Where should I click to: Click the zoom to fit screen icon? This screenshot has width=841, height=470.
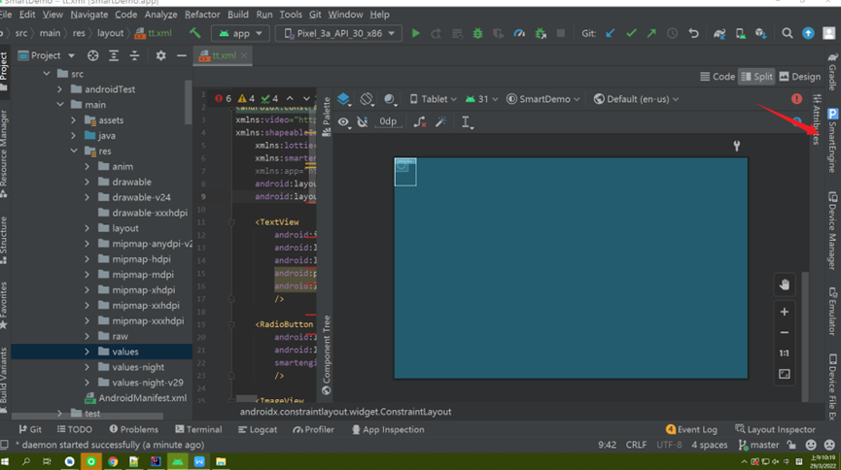[x=784, y=374]
